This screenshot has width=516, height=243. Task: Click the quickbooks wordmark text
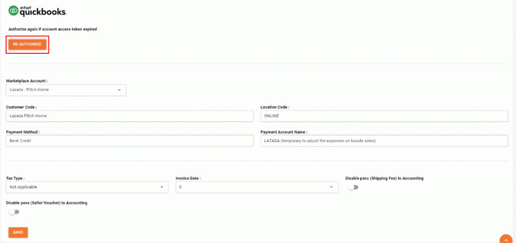43,12
